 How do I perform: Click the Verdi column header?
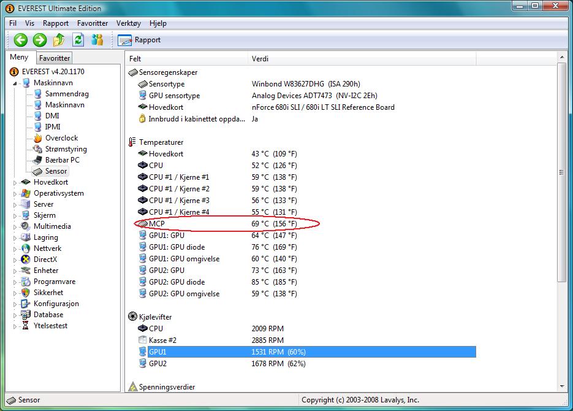click(x=363, y=58)
